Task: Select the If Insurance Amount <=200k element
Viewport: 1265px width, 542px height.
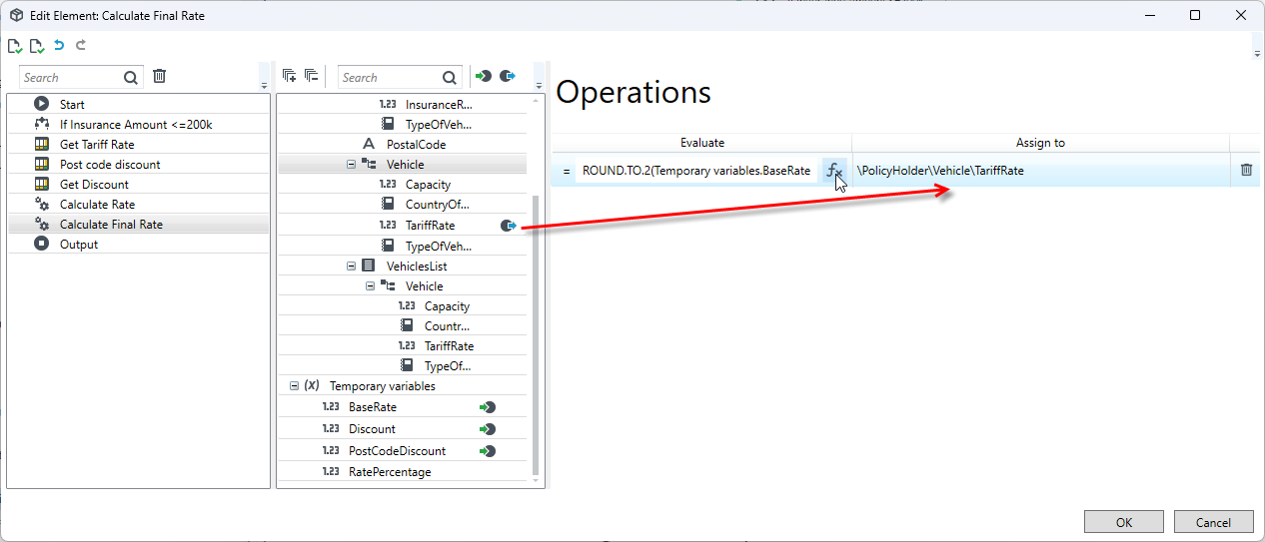Action: (x=138, y=125)
